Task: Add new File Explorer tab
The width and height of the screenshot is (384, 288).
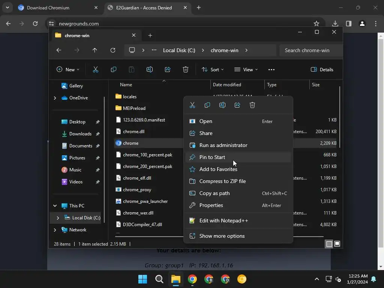Action: 150,36
